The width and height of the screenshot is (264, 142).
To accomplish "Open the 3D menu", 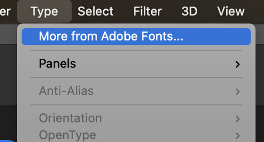I will pos(189,12).
